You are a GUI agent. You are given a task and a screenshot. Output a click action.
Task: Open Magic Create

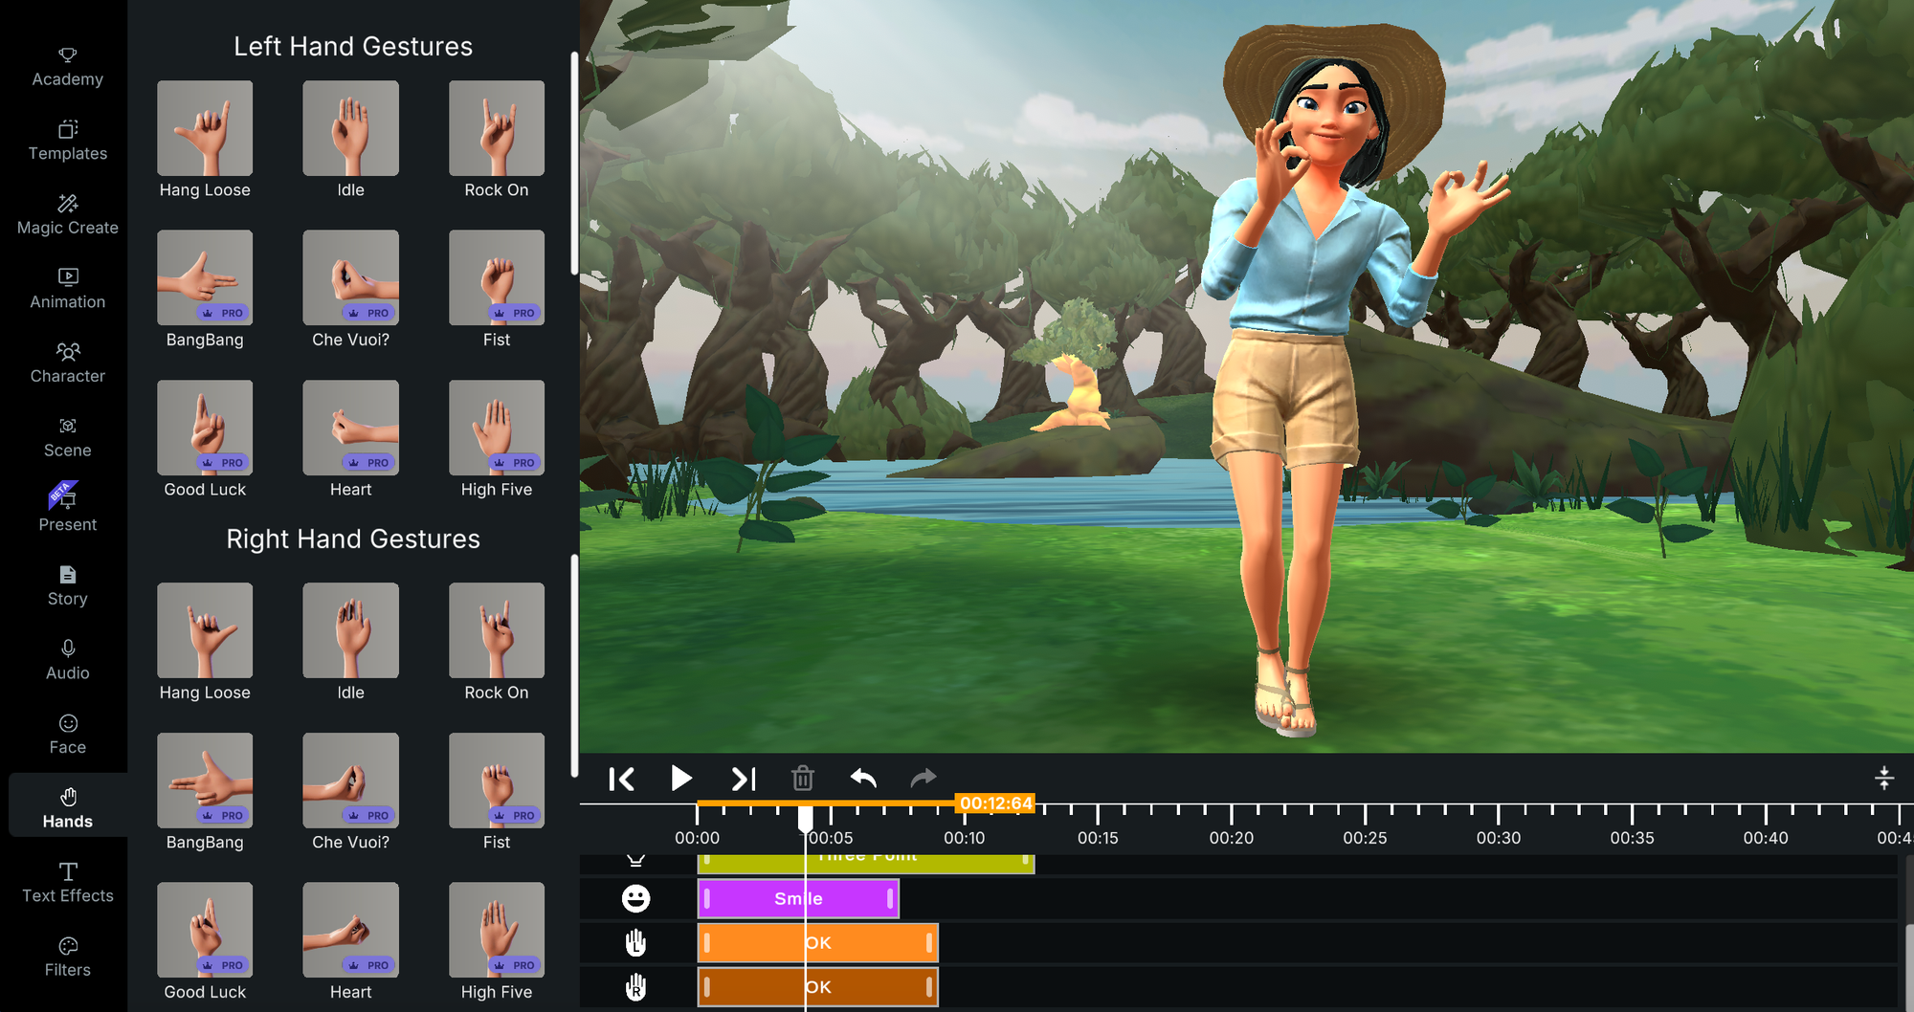(66, 212)
